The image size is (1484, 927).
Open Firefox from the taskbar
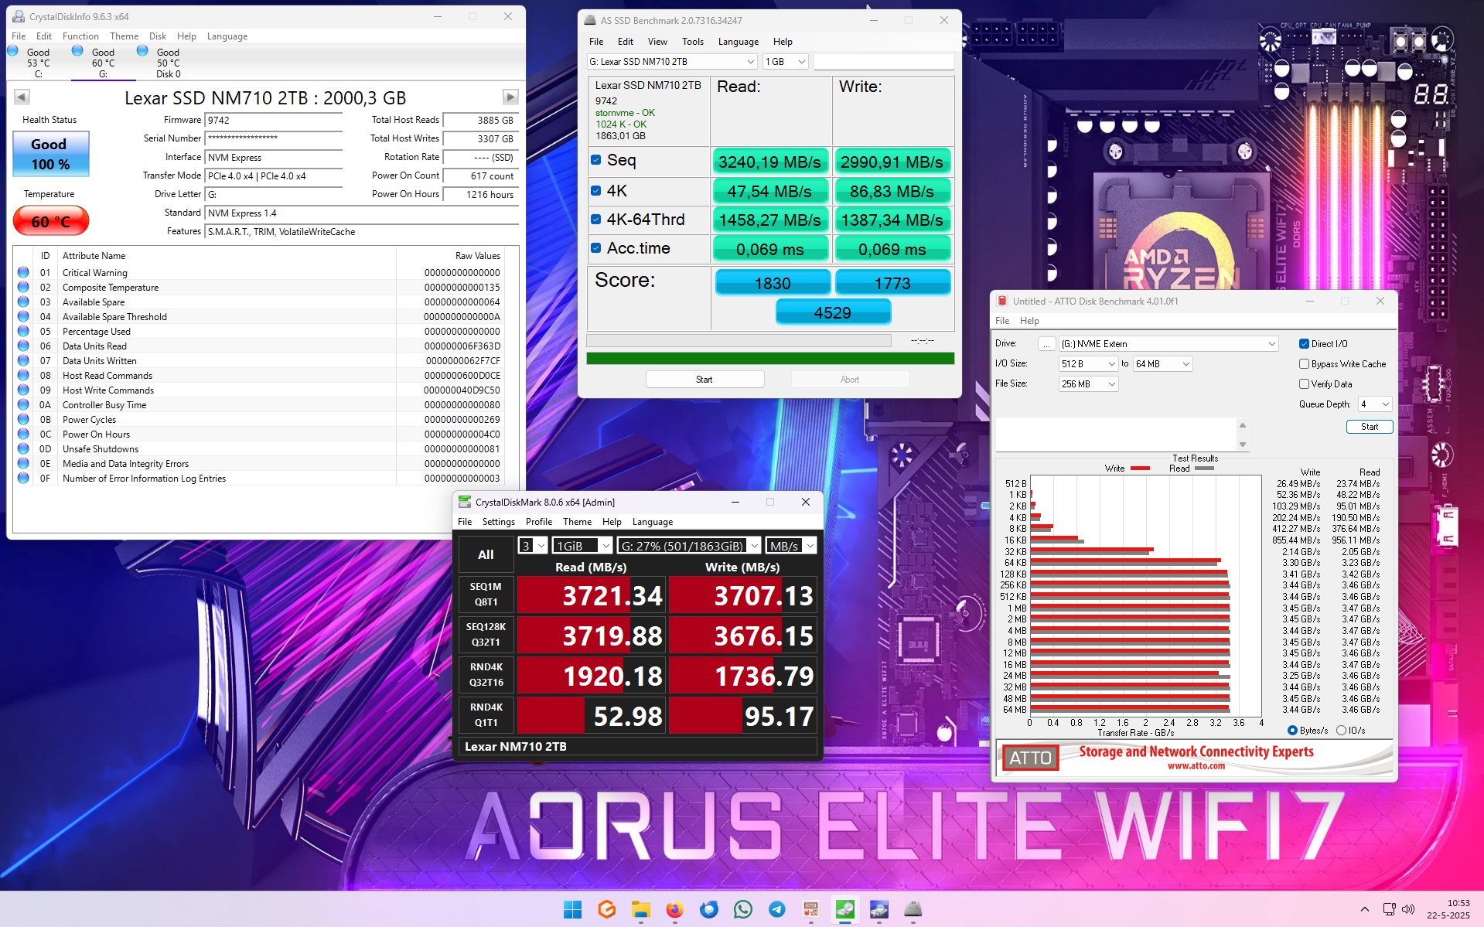(674, 910)
